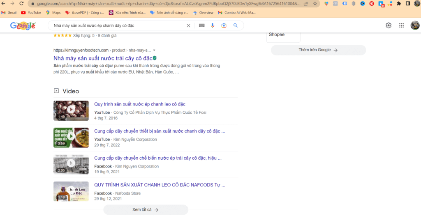421x218 pixels.
Task: Reload the page with the refresh icon
Action: pyautogui.click(x=21, y=3)
